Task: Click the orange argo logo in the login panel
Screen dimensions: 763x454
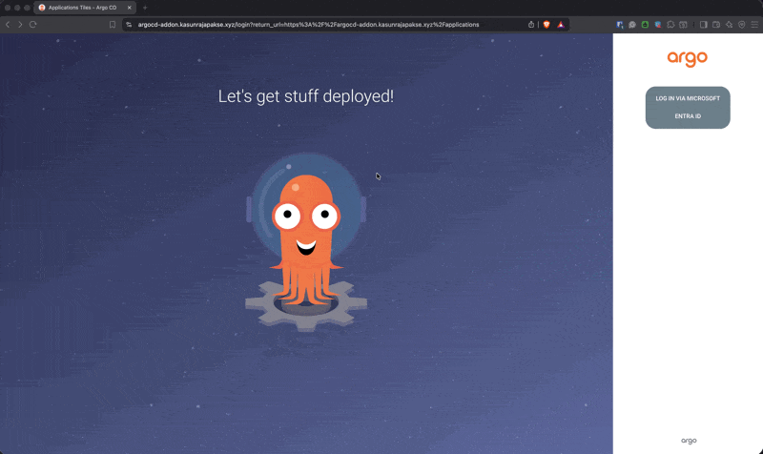Action: pyautogui.click(x=687, y=58)
